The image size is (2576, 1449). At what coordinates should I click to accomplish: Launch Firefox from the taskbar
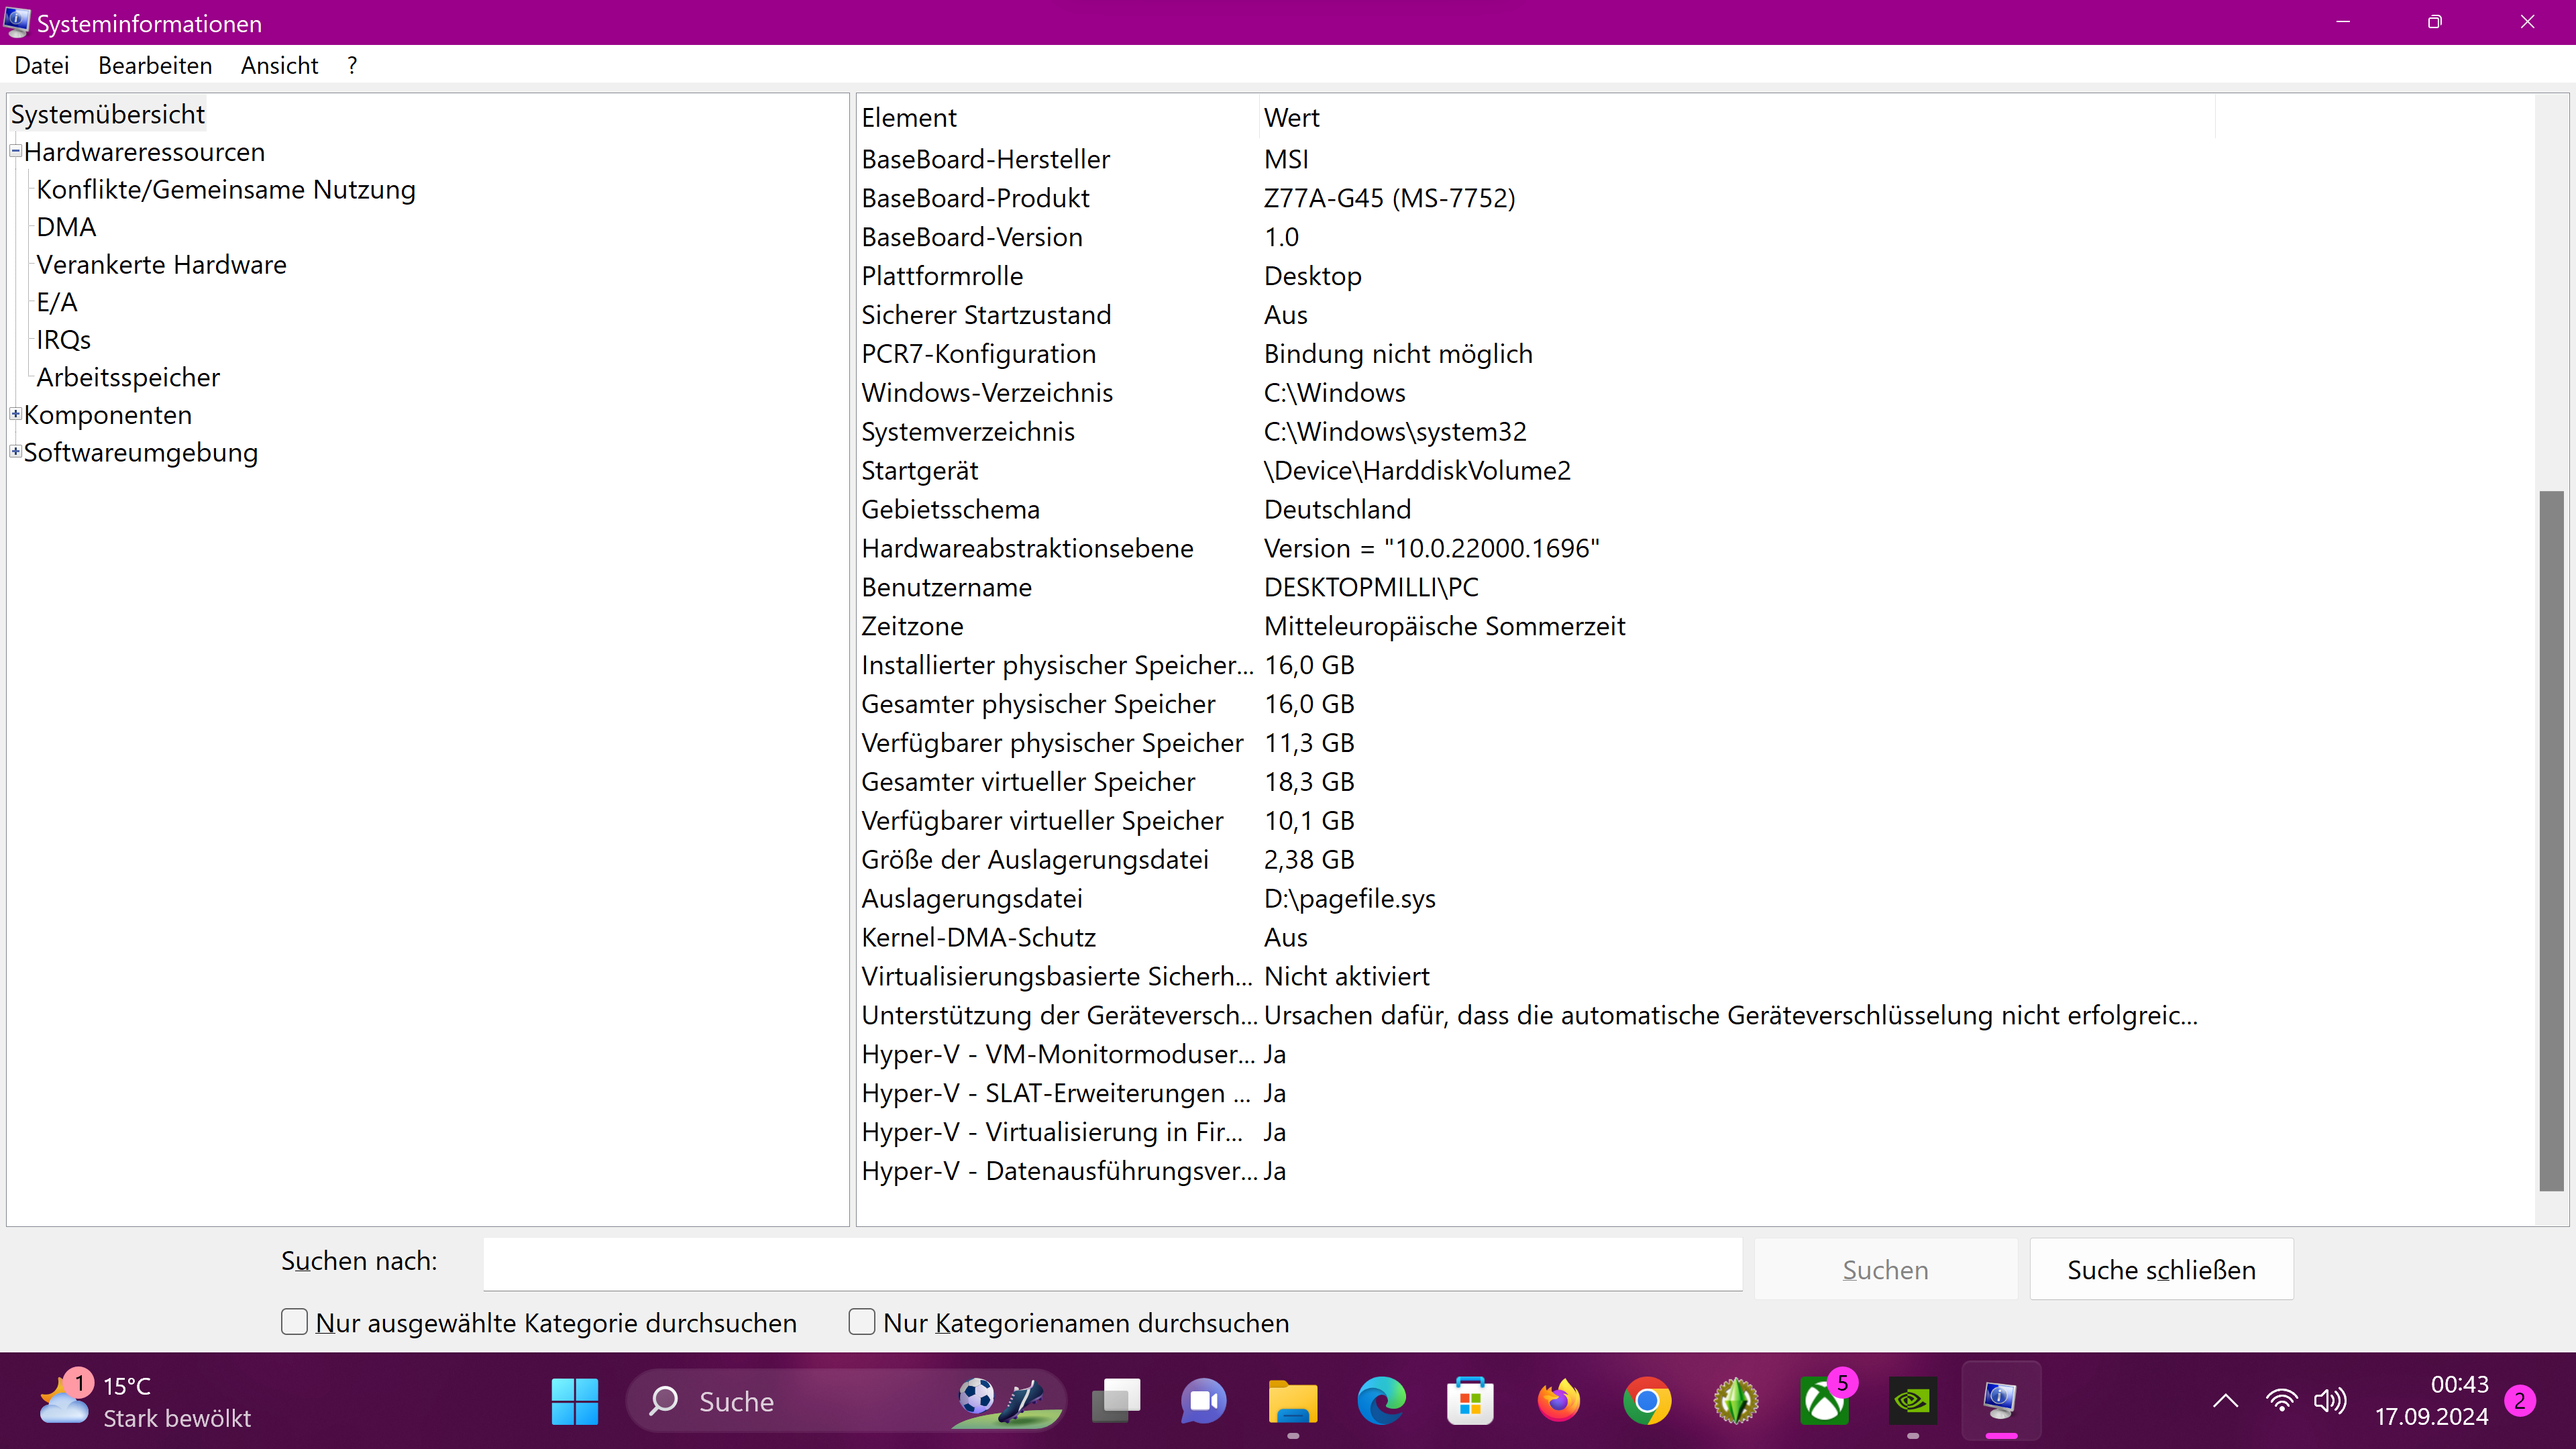pyautogui.click(x=1558, y=1400)
